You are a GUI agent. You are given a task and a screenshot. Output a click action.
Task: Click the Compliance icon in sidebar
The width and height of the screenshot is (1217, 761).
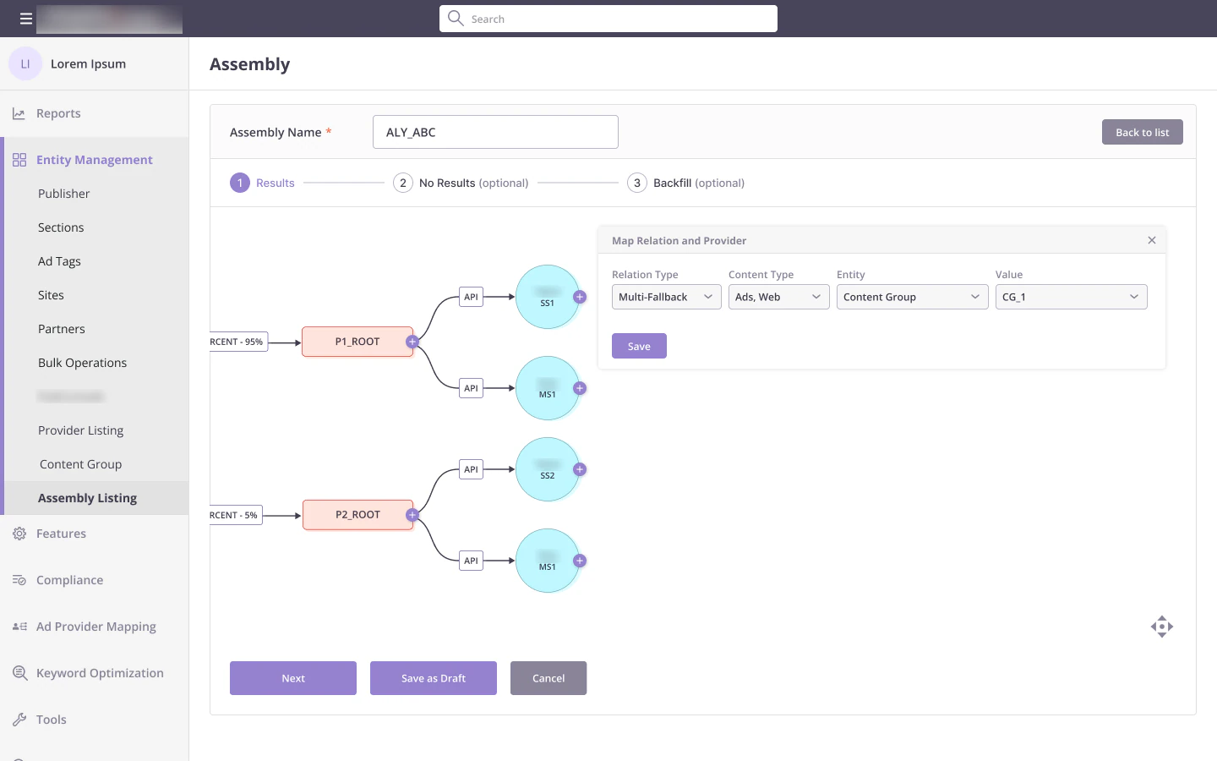pyautogui.click(x=19, y=580)
